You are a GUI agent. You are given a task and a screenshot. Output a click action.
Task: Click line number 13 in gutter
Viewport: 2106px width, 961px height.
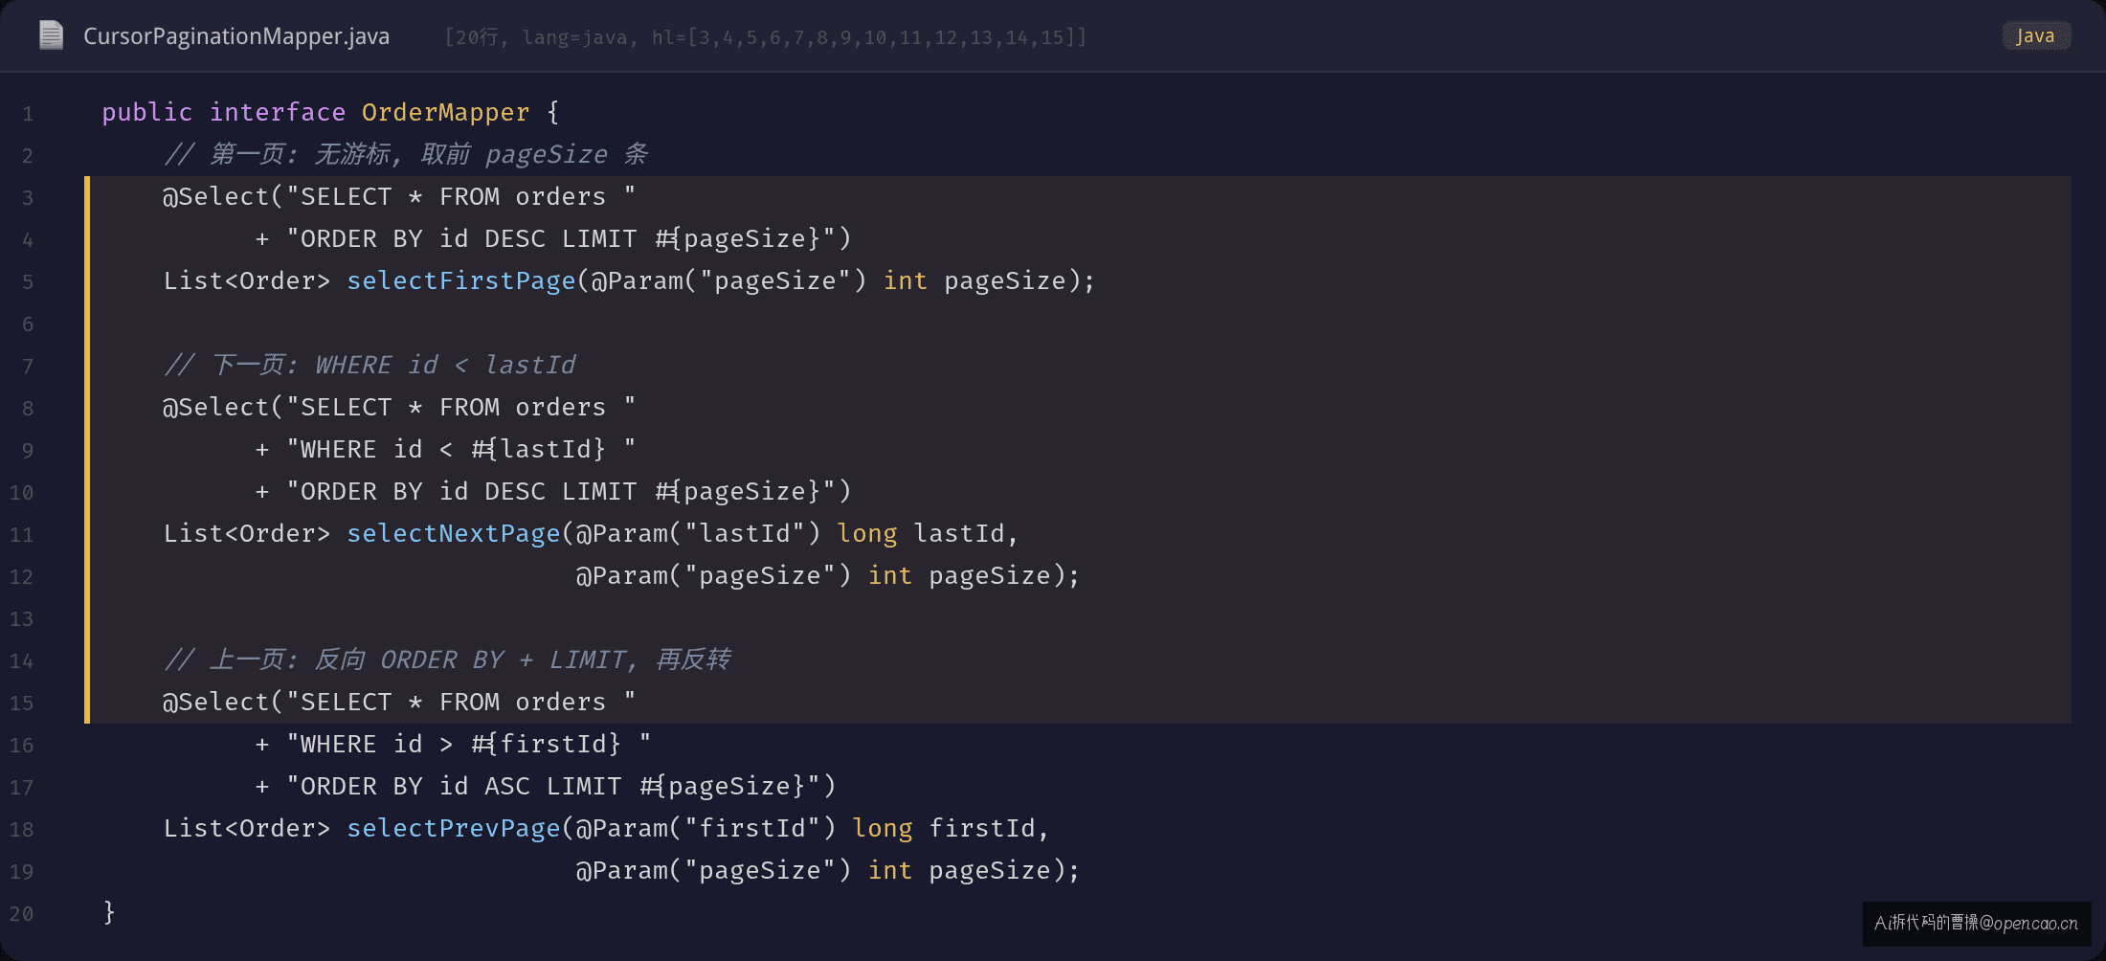[21, 619]
